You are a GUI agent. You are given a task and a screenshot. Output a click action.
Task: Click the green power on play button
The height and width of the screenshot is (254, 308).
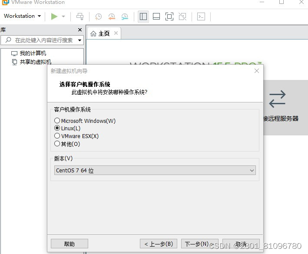click(54, 16)
